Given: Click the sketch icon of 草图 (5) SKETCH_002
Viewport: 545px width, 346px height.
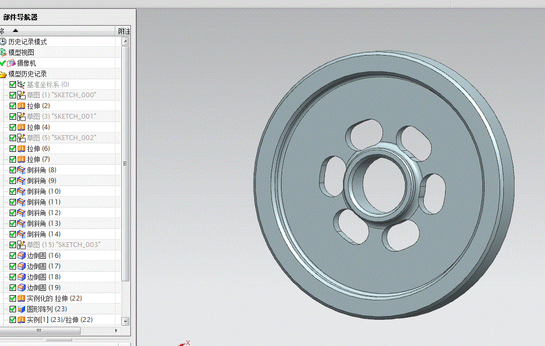Looking at the screenshot, I should [x=21, y=138].
